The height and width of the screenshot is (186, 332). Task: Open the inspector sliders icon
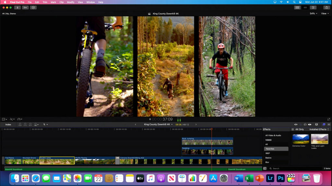click(313, 8)
